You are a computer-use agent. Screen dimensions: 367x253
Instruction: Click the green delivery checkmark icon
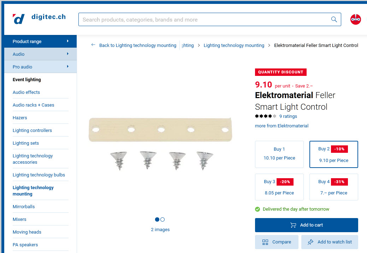[258, 209]
